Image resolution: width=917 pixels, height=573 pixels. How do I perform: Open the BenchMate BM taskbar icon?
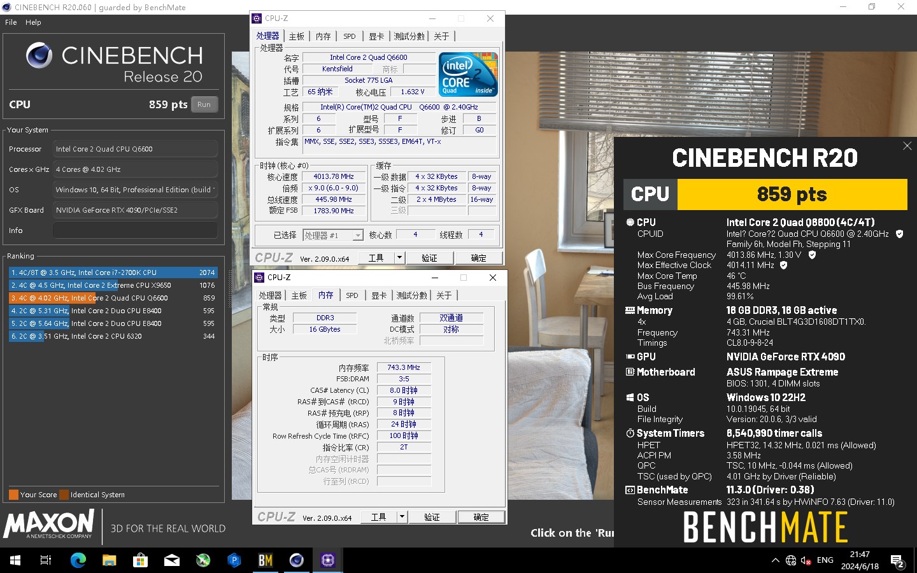pyautogui.click(x=265, y=560)
